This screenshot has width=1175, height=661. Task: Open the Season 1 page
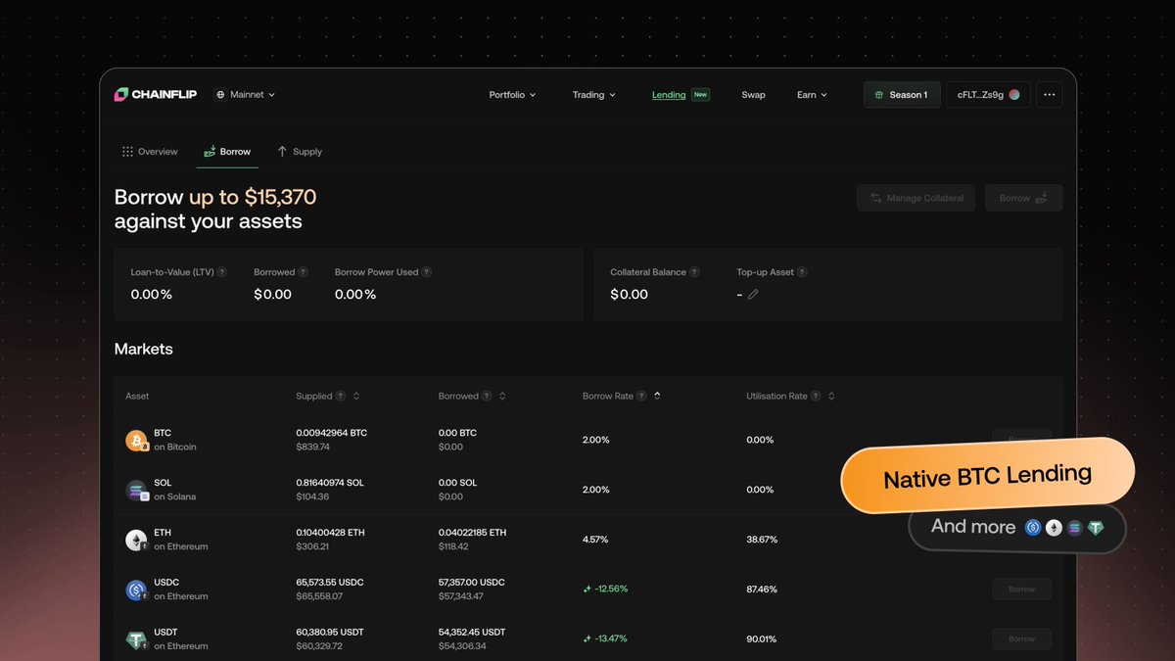[x=901, y=94]
